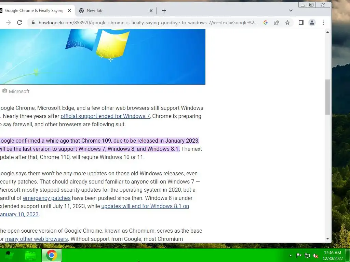Reload the current page

19,23
